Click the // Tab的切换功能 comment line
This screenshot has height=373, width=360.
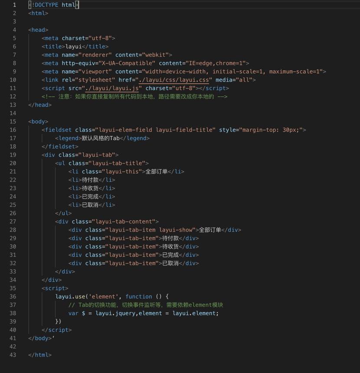[146, 305]
